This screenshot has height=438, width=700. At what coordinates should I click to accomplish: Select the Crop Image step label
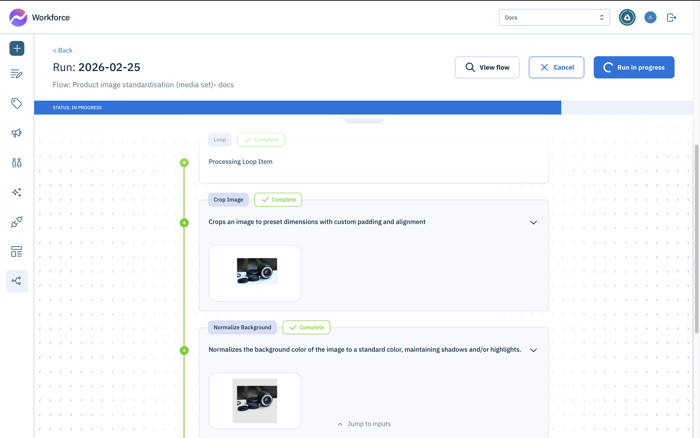(228, 199)
